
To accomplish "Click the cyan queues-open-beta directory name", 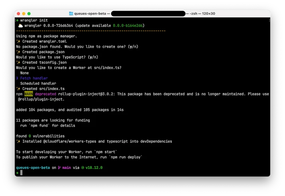I will click(x=33, y=168).
